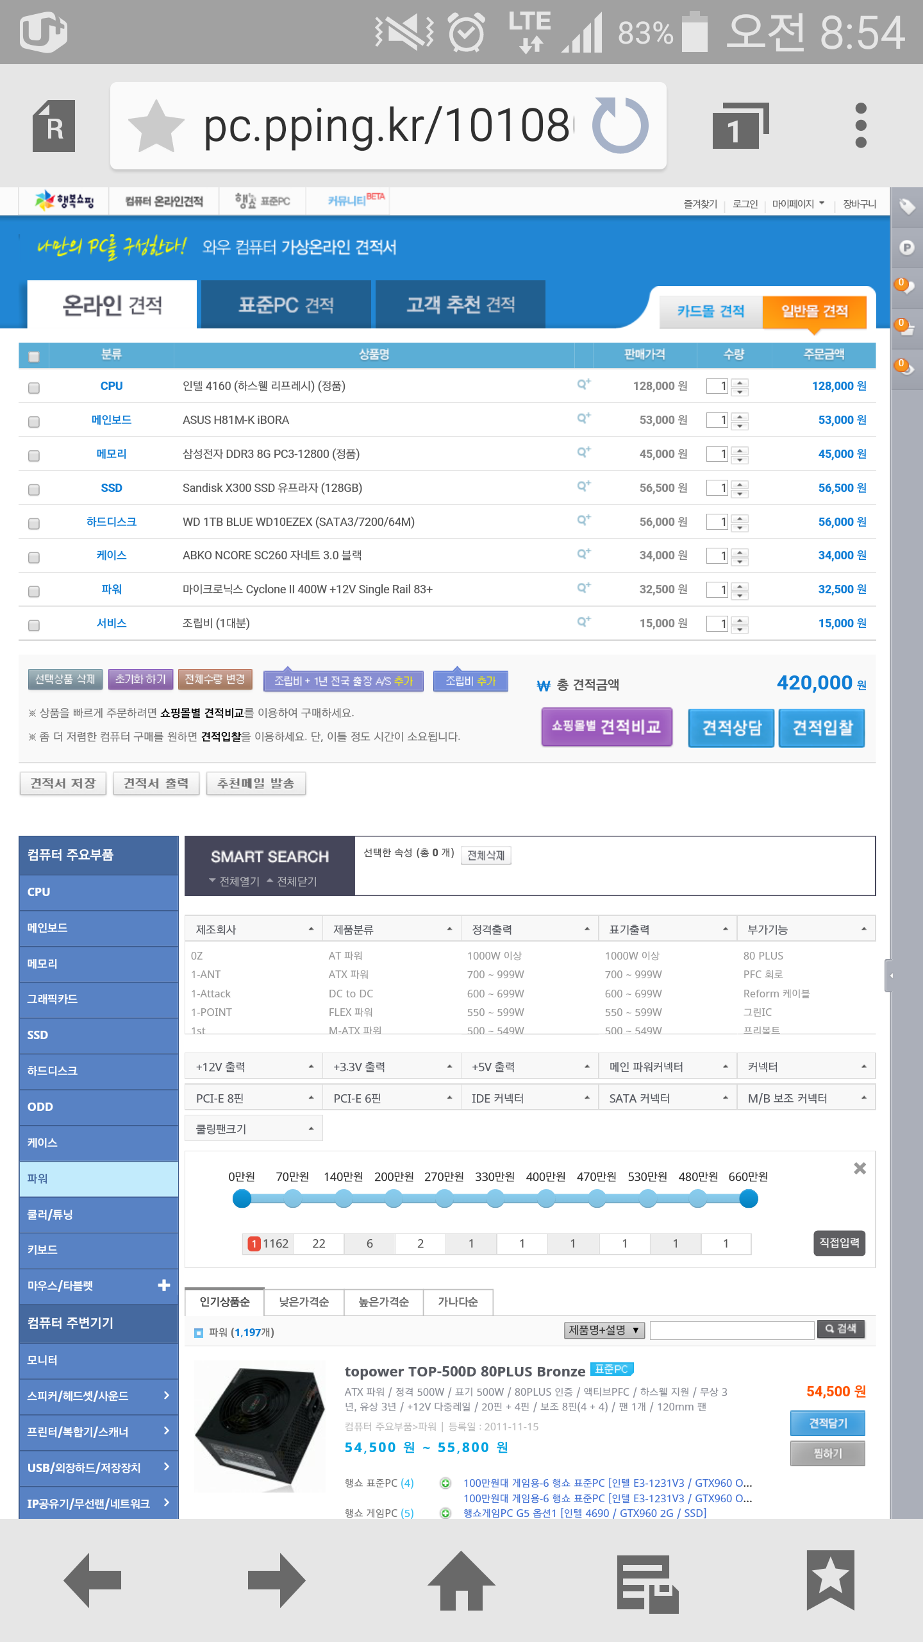The height and width of the screenshot is (1642, 923).
Task: Focus the product search input field
Action: [x=732, y=1330]
